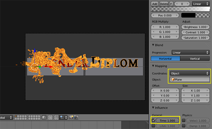The image size is (212, 129).
Task: Click the Veloci: 1.000 influence slider
Action: coord(198,120)
